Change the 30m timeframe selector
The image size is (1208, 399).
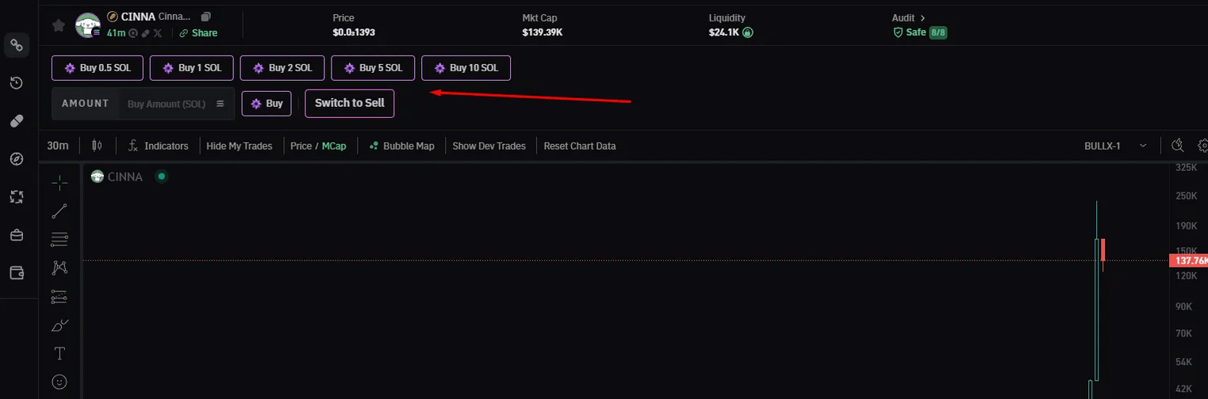57,146
